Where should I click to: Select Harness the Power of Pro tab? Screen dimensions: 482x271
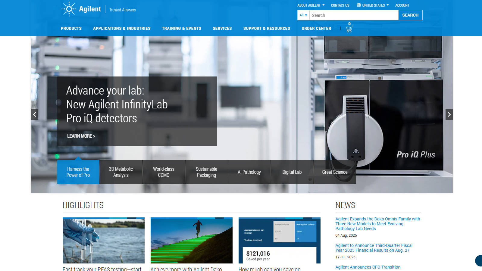[78, 172]
